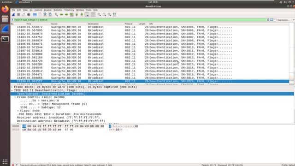The height and width of the screenshot is (166, 295).
Task: Open Firefox from the dock
Action: pos(5,9)
